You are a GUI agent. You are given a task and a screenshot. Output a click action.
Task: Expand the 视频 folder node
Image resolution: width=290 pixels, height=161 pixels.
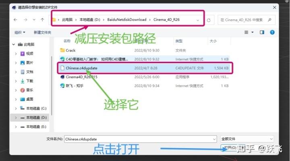(16, 54)
